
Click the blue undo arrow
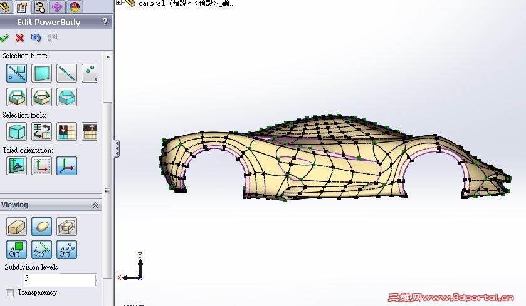(36, 38)
